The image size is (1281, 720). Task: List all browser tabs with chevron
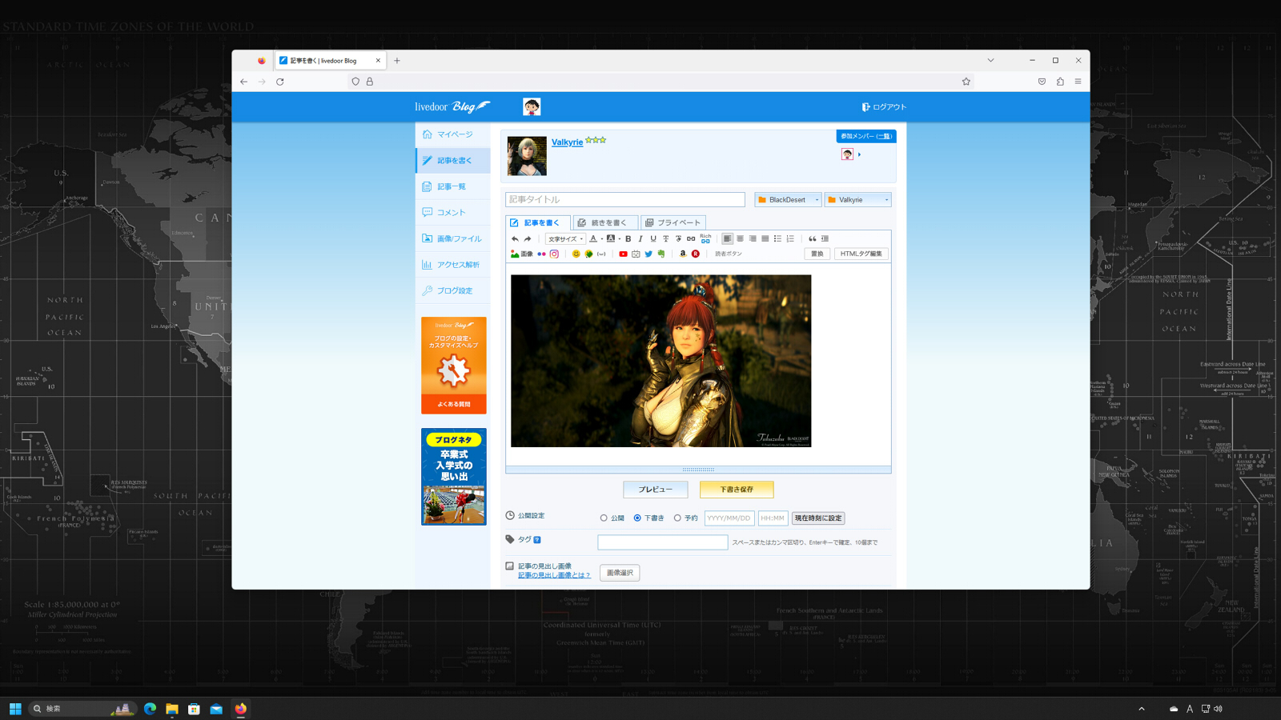990,60
